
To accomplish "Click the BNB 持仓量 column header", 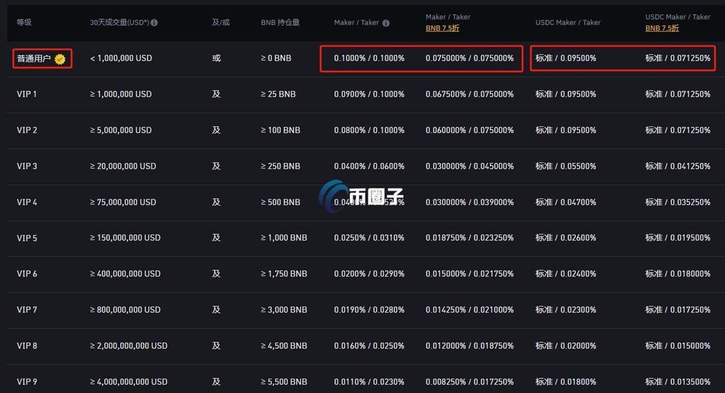I will coord(280,22).
